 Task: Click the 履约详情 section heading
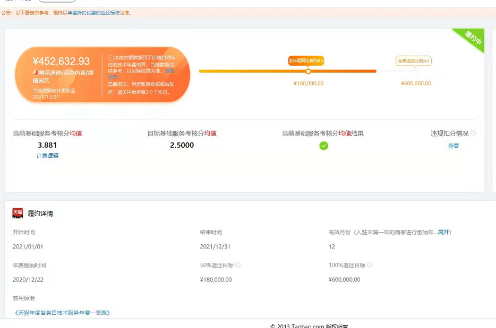[40, 214]
